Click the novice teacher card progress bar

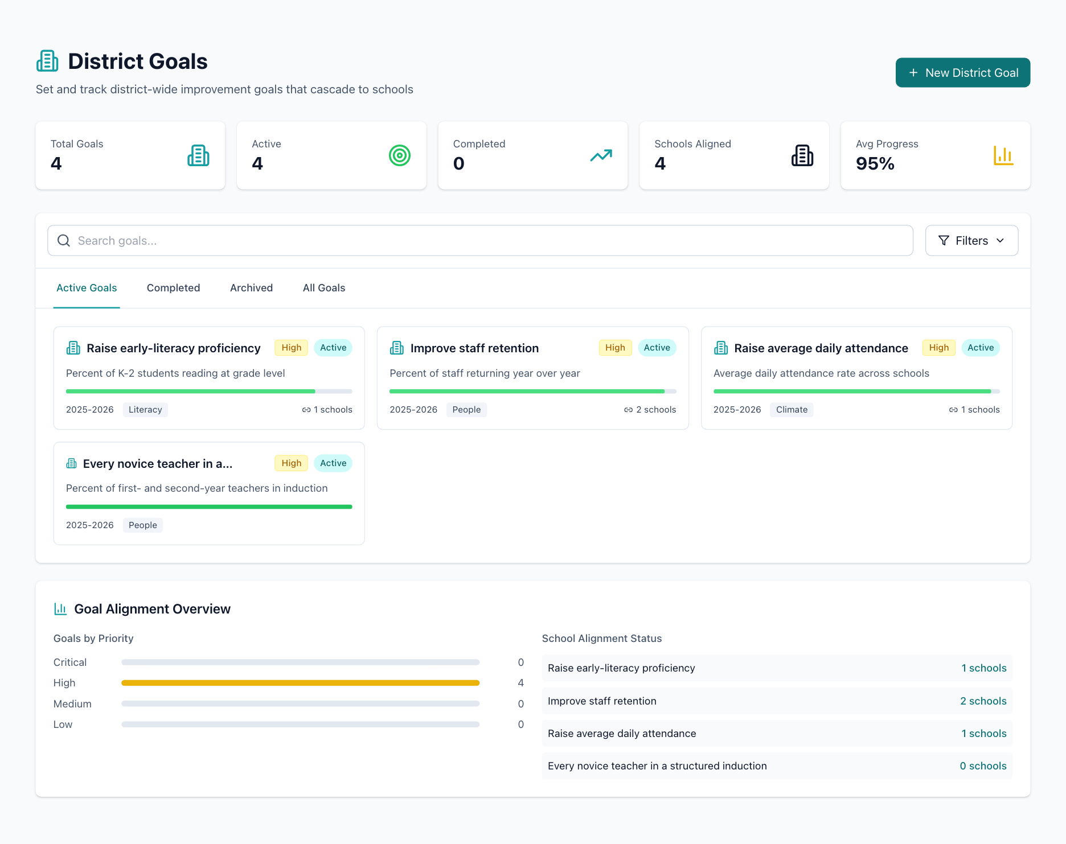coord(209,507)
